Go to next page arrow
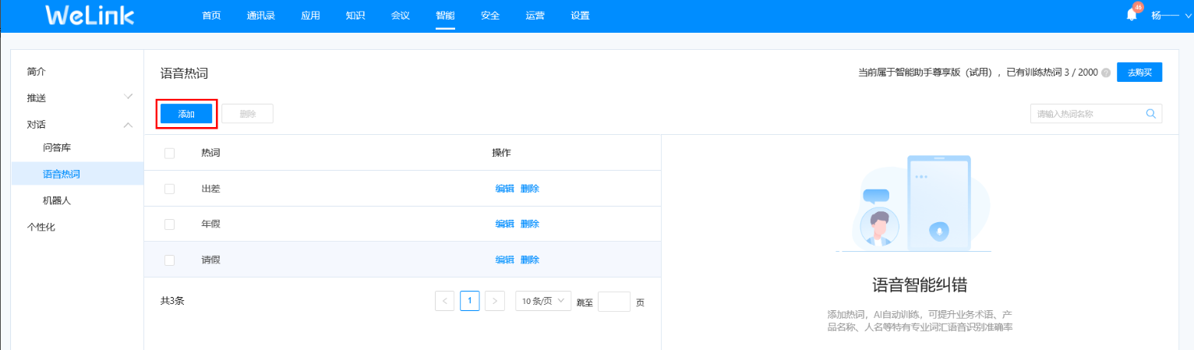Screen dimensions: 1194x350 click(x=494, y=301)
